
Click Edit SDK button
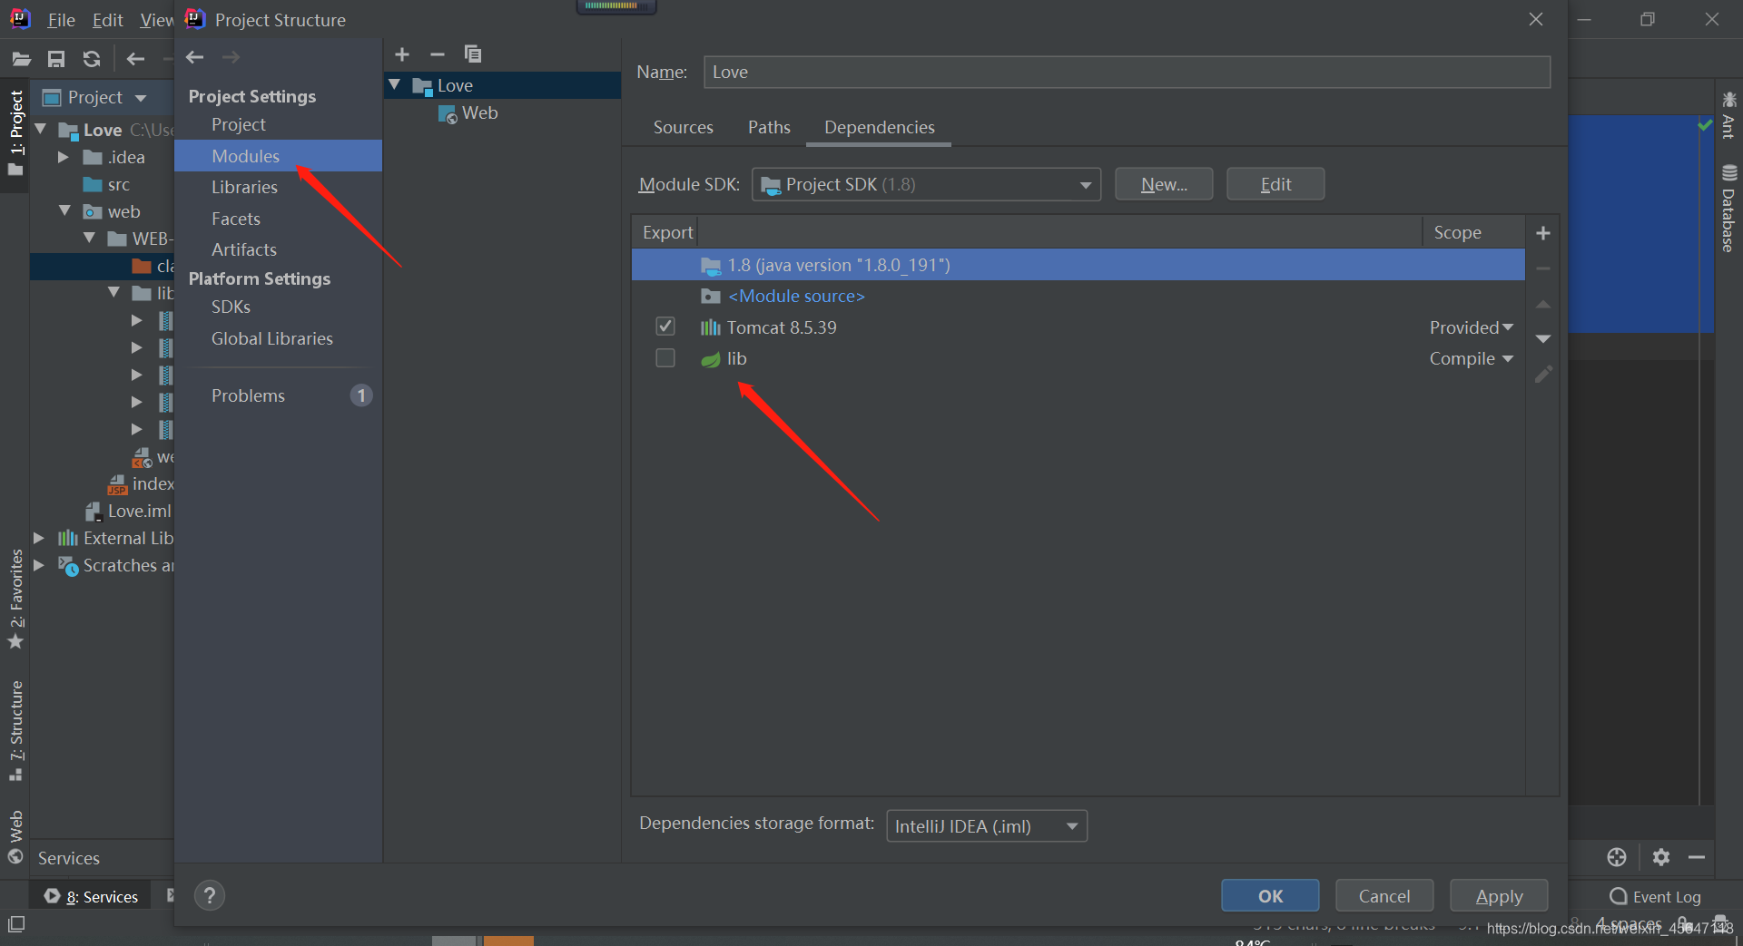[x=1275, y=184]
